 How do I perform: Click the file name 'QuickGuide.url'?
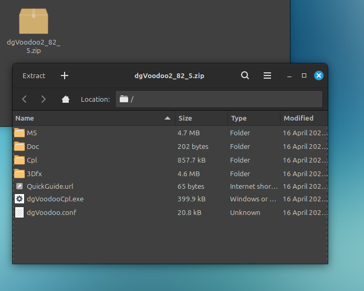tap(50, 186)
